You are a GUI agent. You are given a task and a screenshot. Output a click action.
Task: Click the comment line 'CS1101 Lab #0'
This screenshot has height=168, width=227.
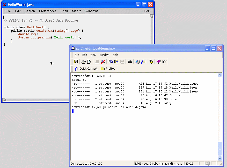point(41,21)
